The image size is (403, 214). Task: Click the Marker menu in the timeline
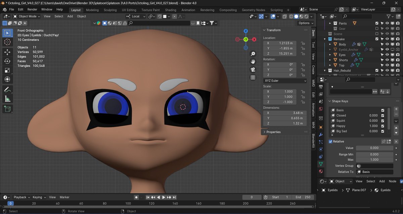pyautogui.click(x=64, y=197)
